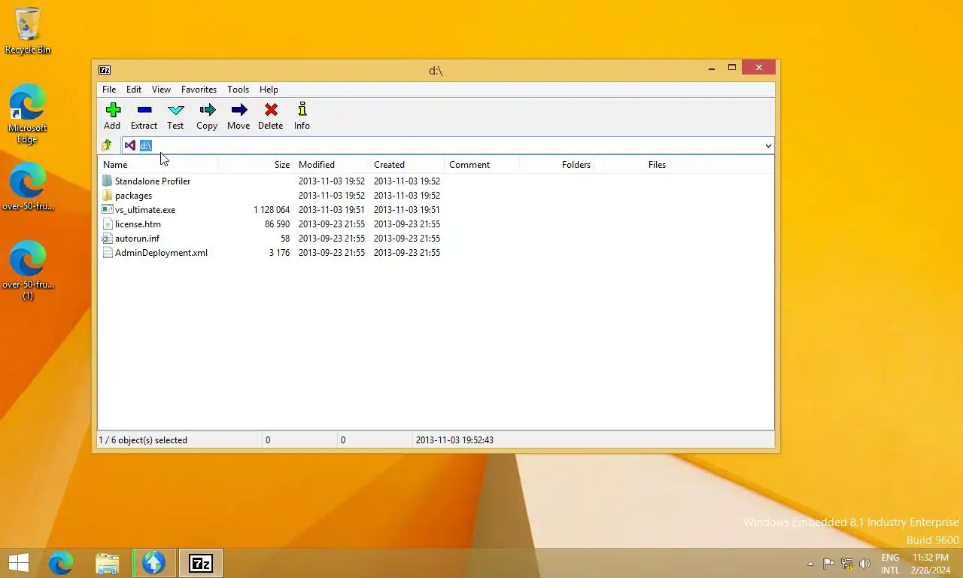Open the Info toolbar icon
Image resolution: width=963 pixels, height=578 pixels.
302,110
